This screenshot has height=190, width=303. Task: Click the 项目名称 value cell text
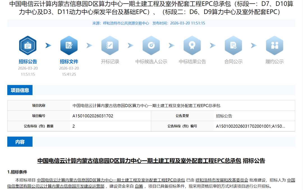(146, 106)
